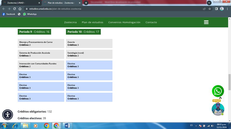231x129 pixels.
Task: Open the hamburger menu icon
Action: pyautogui.click(x=206, y=22)
